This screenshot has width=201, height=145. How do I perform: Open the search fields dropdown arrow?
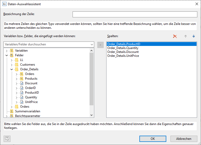click(91, 44)
